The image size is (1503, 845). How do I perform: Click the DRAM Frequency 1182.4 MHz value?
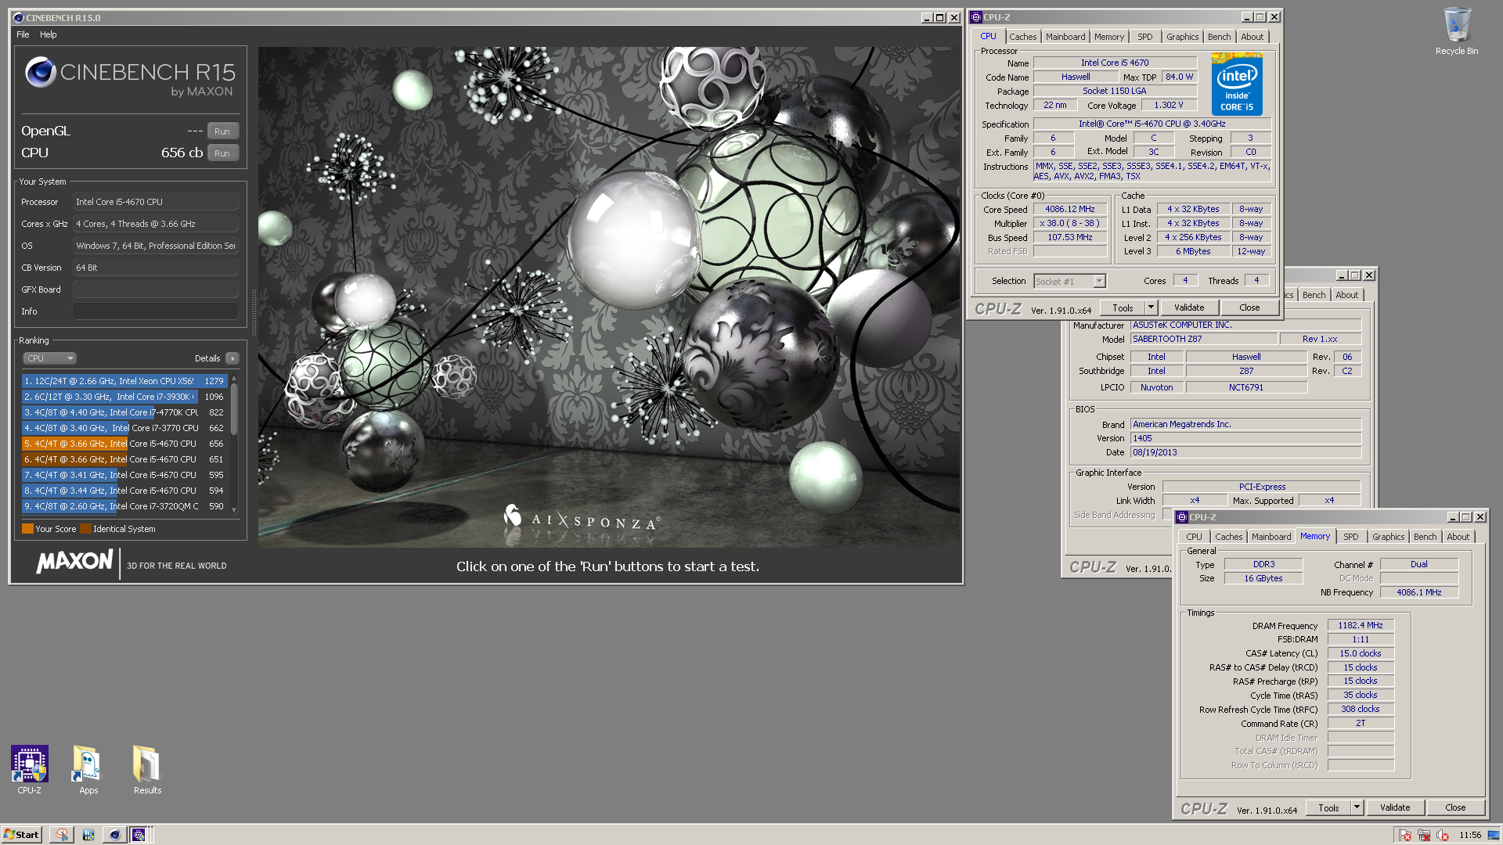coord(1361,625)
